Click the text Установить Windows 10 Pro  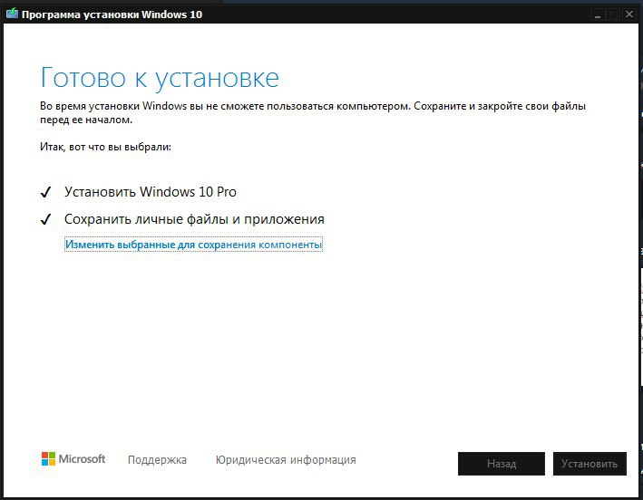pyautogui.click(x=150, y=192)
